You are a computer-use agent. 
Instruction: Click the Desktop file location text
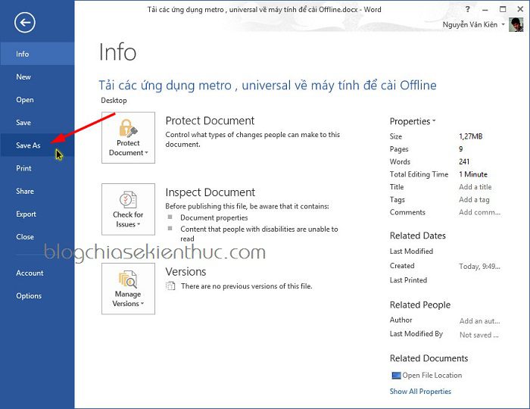114,101
